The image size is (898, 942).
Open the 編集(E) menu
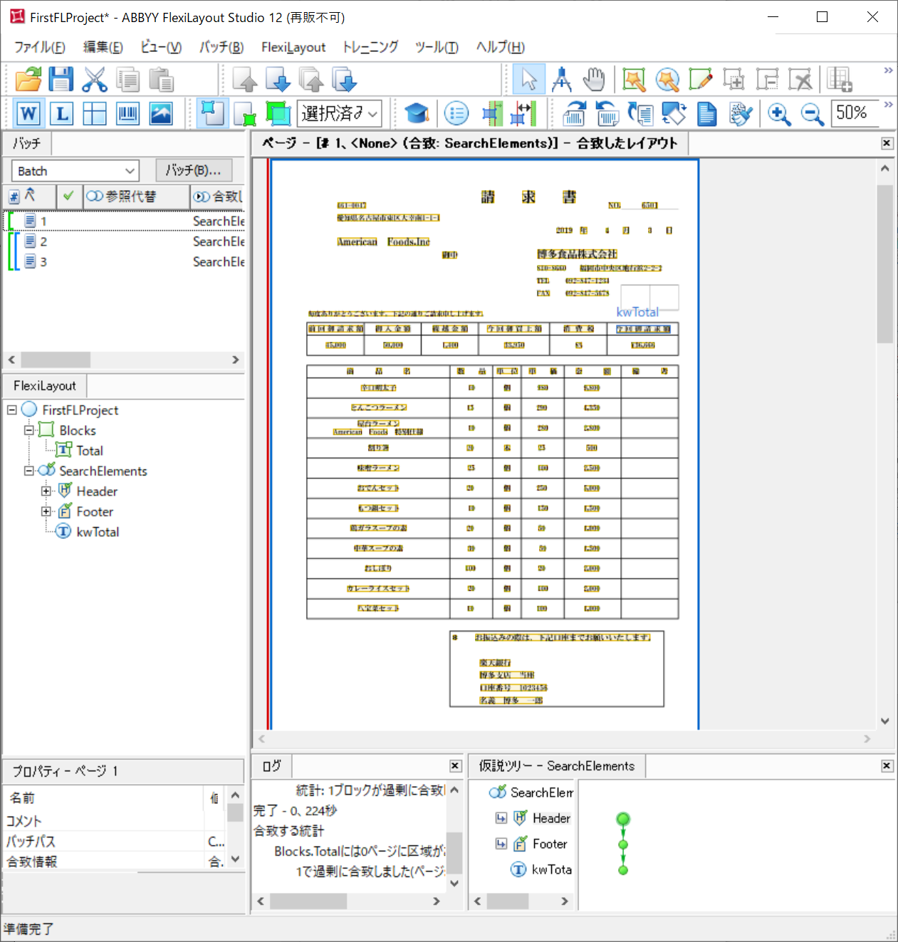[x=103, y=47]
